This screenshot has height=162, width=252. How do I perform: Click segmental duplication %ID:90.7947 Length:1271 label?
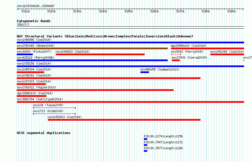(163, 142)
